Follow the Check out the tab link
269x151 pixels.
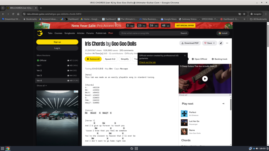(147, 62)
